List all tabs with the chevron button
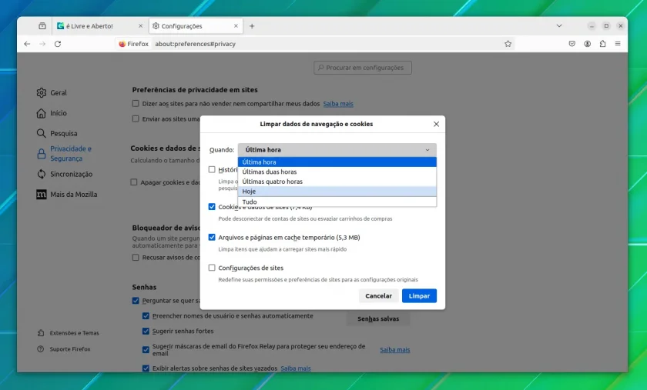This screenshot has height=390, width=647. pyautogui.click(x=559, y=26)
